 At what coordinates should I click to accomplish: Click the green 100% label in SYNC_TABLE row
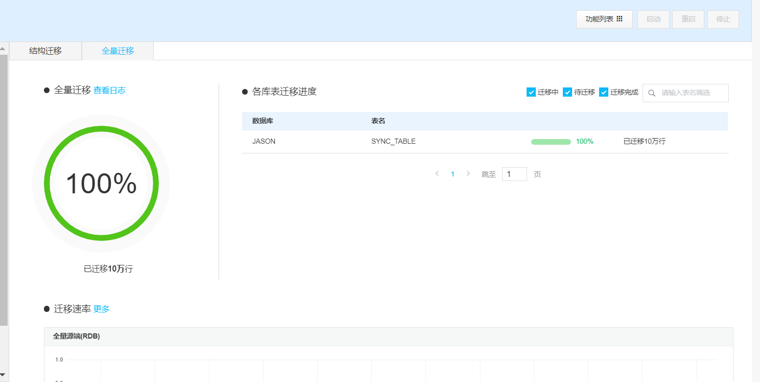point(585,142)
